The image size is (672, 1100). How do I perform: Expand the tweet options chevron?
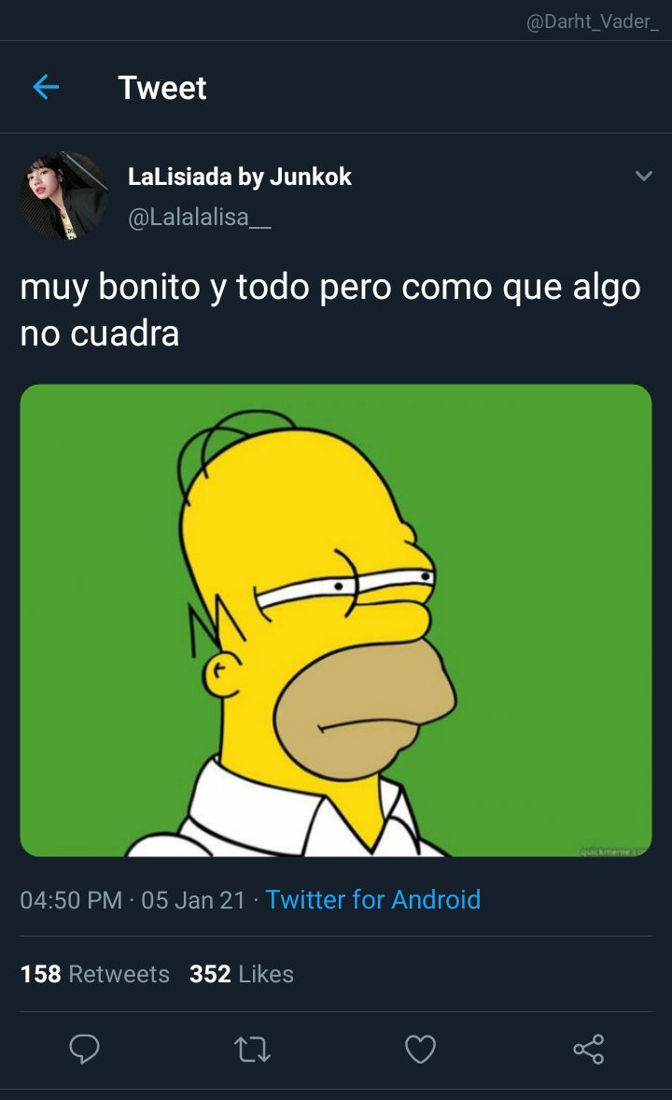(644, 176)
